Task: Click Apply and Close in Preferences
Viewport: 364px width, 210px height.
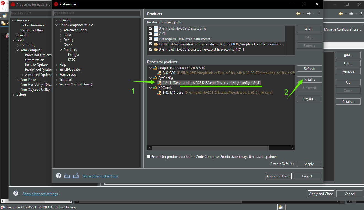Action: (x=278, y=176)
